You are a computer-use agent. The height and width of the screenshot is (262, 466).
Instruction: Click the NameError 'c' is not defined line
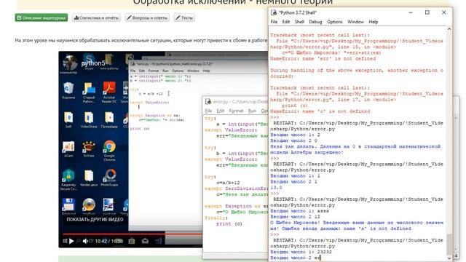[x=320, y=111]
